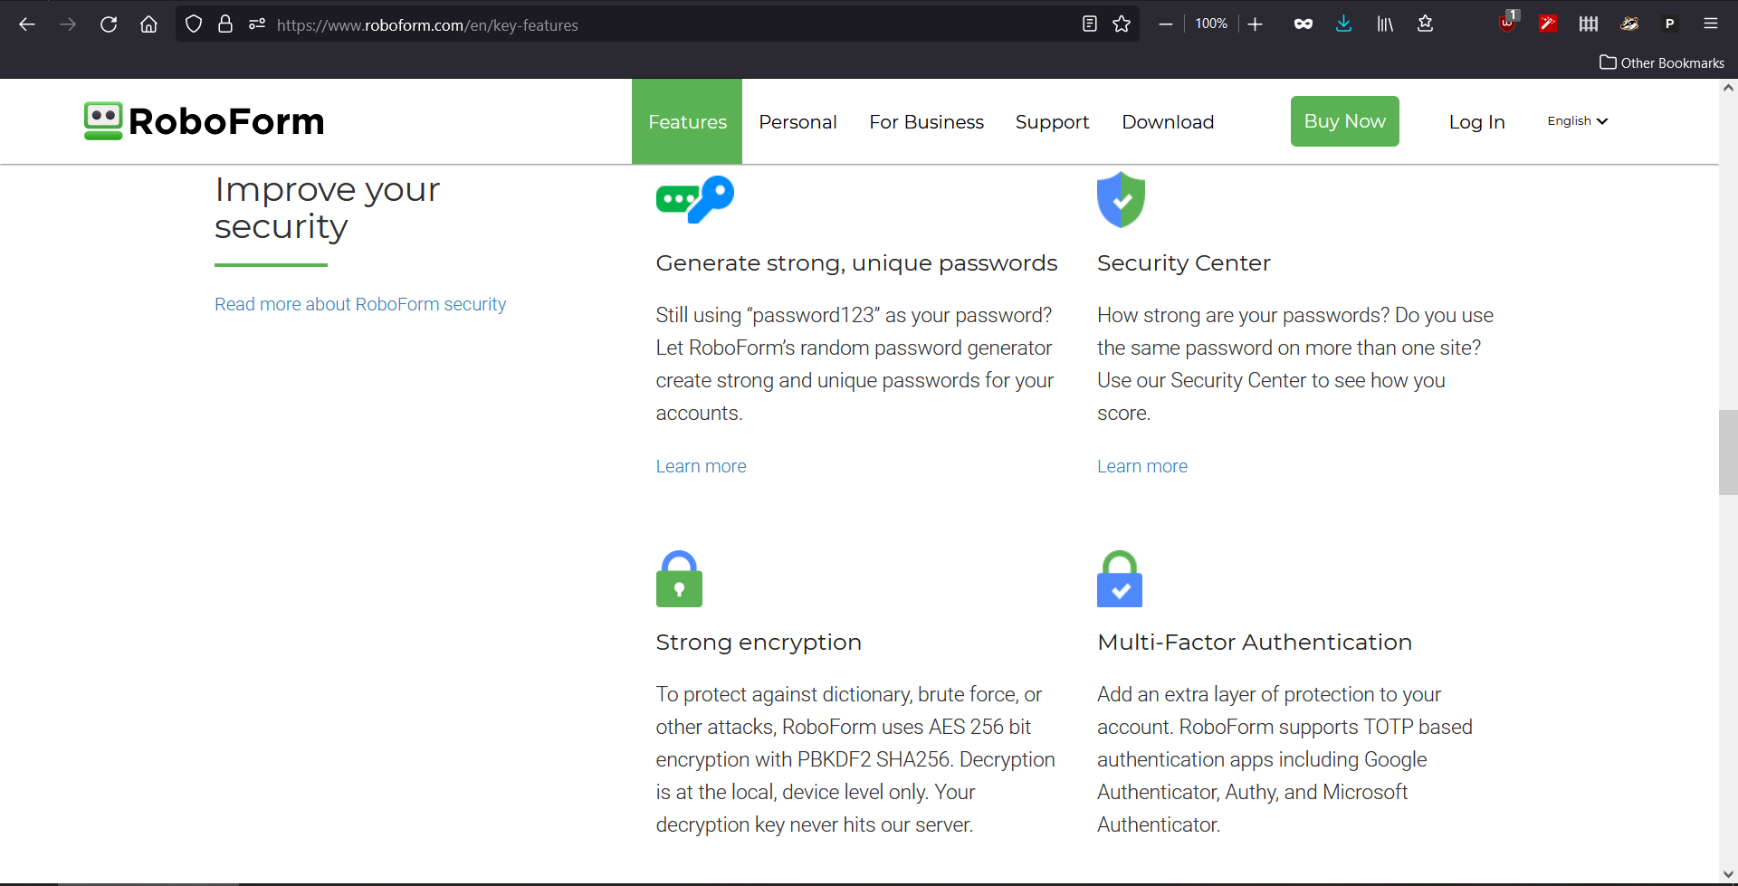The height and width of the screenshot is (886, 1738).
Task: Click the Security Center heading
Action: [x=1184, y=263]
